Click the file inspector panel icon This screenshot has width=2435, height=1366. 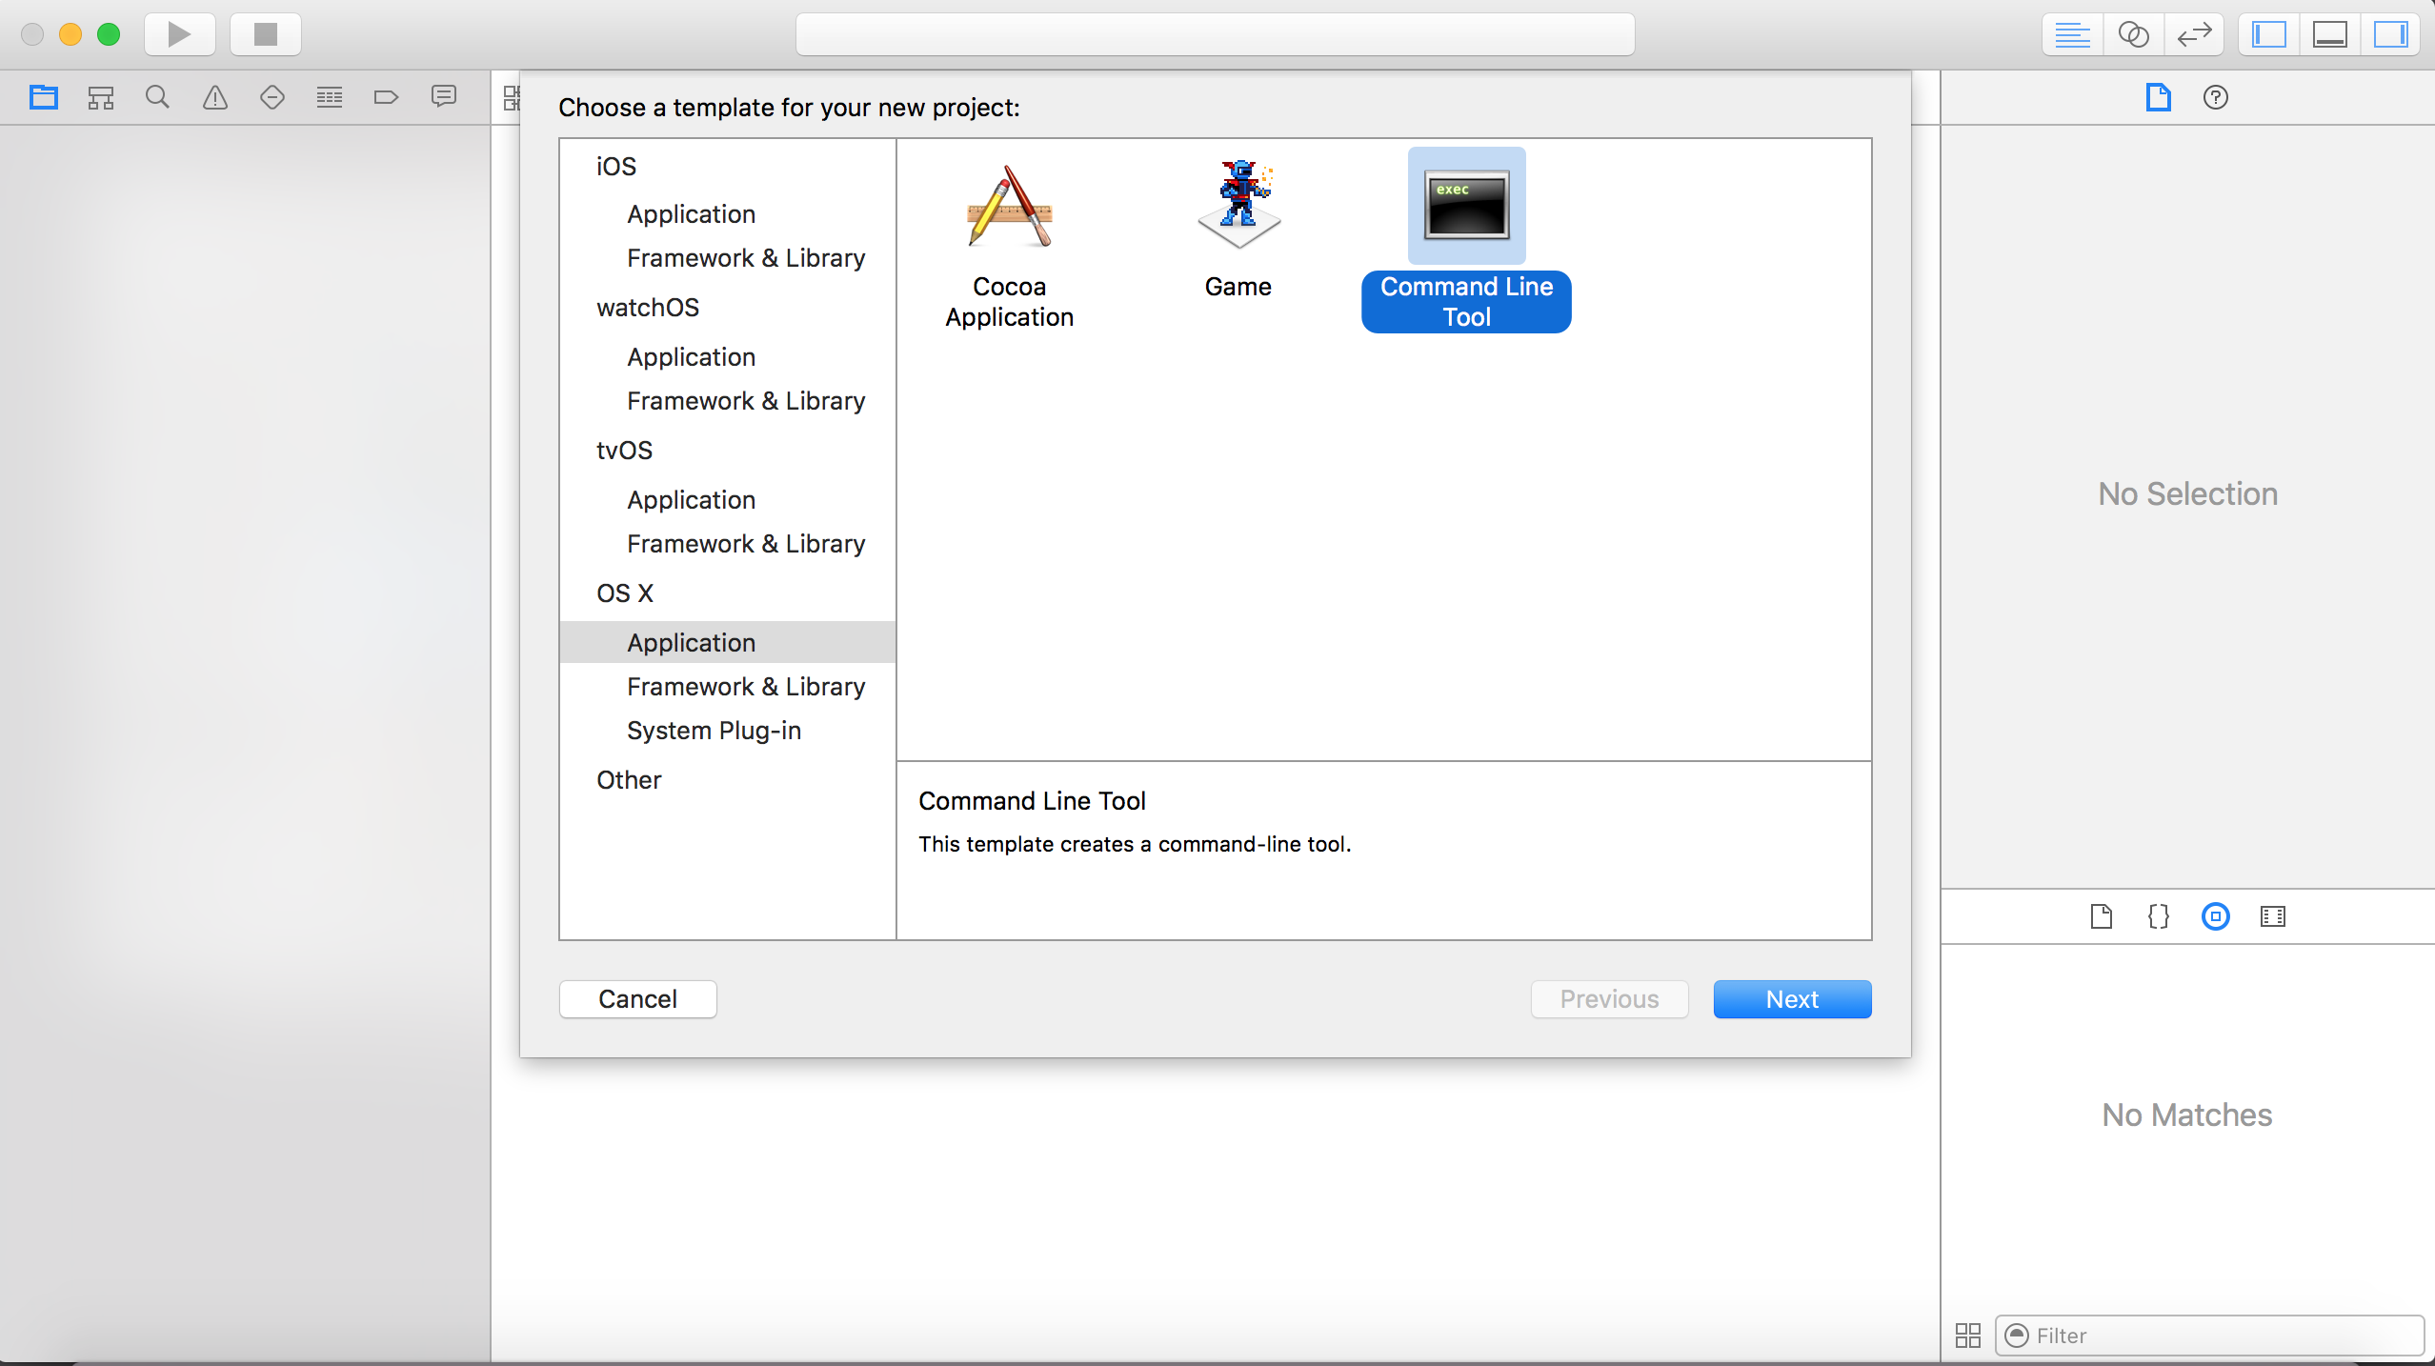click(2103, 914)
